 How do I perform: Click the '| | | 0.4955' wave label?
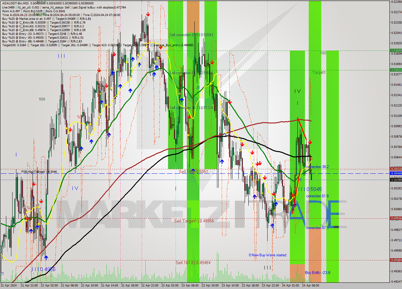click(x=44, y=270)
